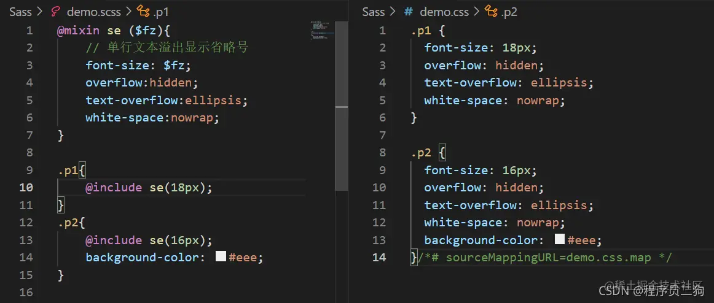Click 'background-color' property in demo.css
714x303 pixels.
481,240
